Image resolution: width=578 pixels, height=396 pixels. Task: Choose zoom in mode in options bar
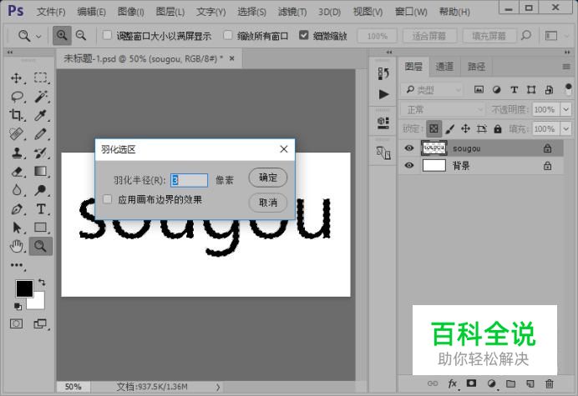click(x=62, y=36)
